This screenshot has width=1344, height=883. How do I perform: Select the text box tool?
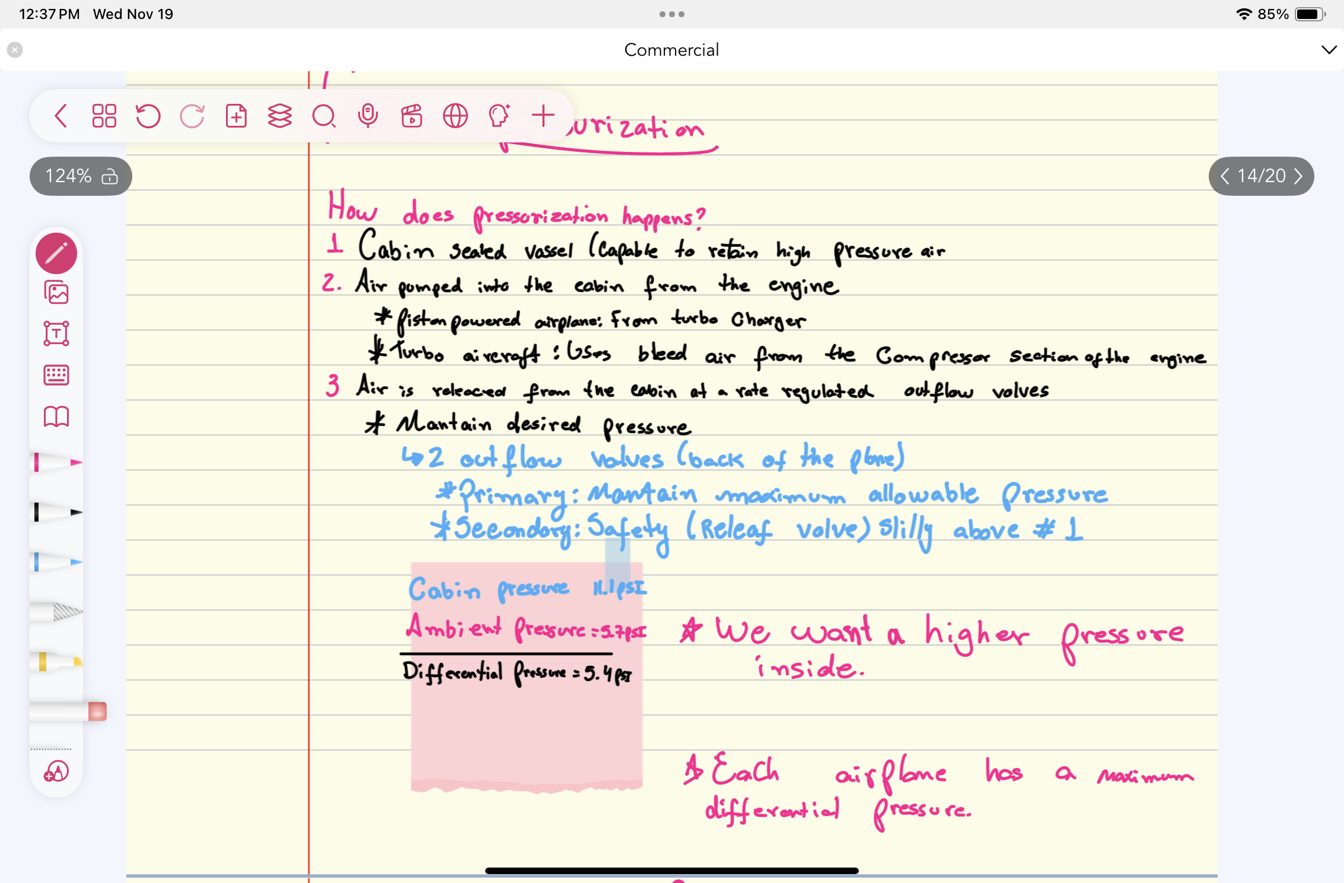[x=56, y=334]
